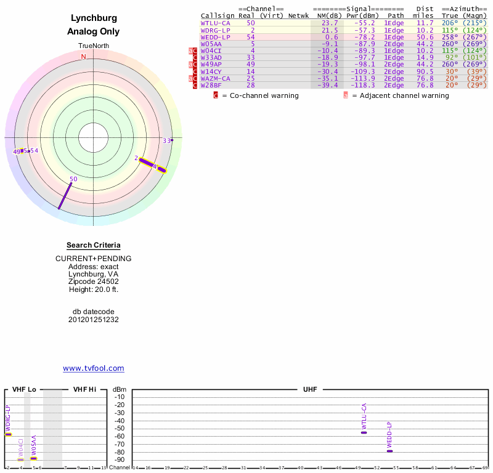Select the adjacent channel icon beside W49AP
This screenshot has width=493, height=473.
click(191, 64)
